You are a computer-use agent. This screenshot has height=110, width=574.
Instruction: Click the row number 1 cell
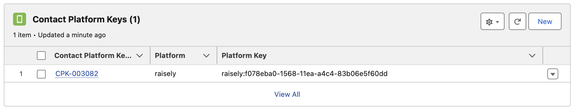click(x=21, y=74)
